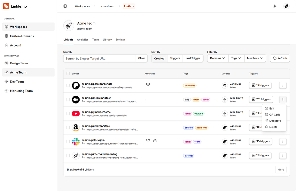Click the lock icon on the slack/join row
Screen dimensions: 296x191
(x=155, y=140)
